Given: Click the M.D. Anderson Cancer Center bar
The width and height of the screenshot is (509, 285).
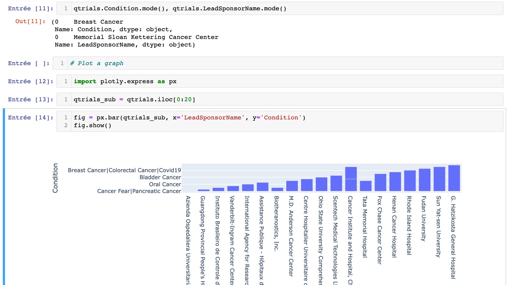Looking at the screenshot, I should 292,186.
